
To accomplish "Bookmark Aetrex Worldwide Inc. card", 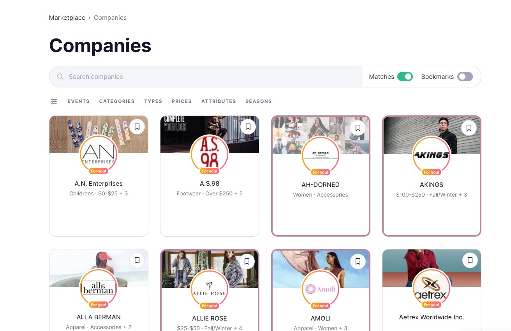I will [x=470, y=260].
